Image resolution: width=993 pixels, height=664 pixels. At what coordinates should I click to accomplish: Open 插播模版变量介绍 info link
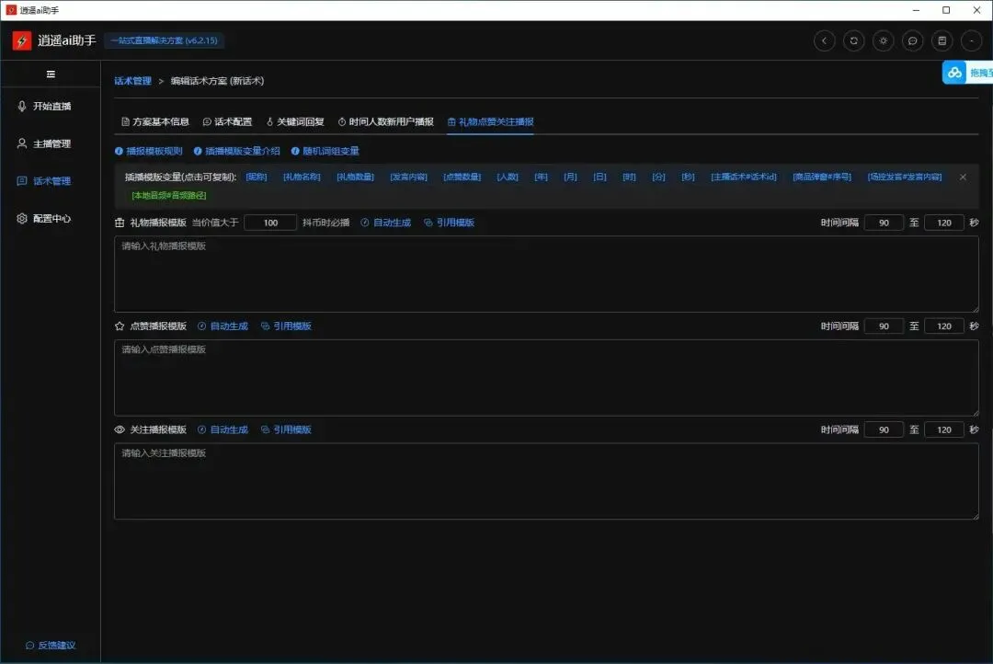coord(237,151)
